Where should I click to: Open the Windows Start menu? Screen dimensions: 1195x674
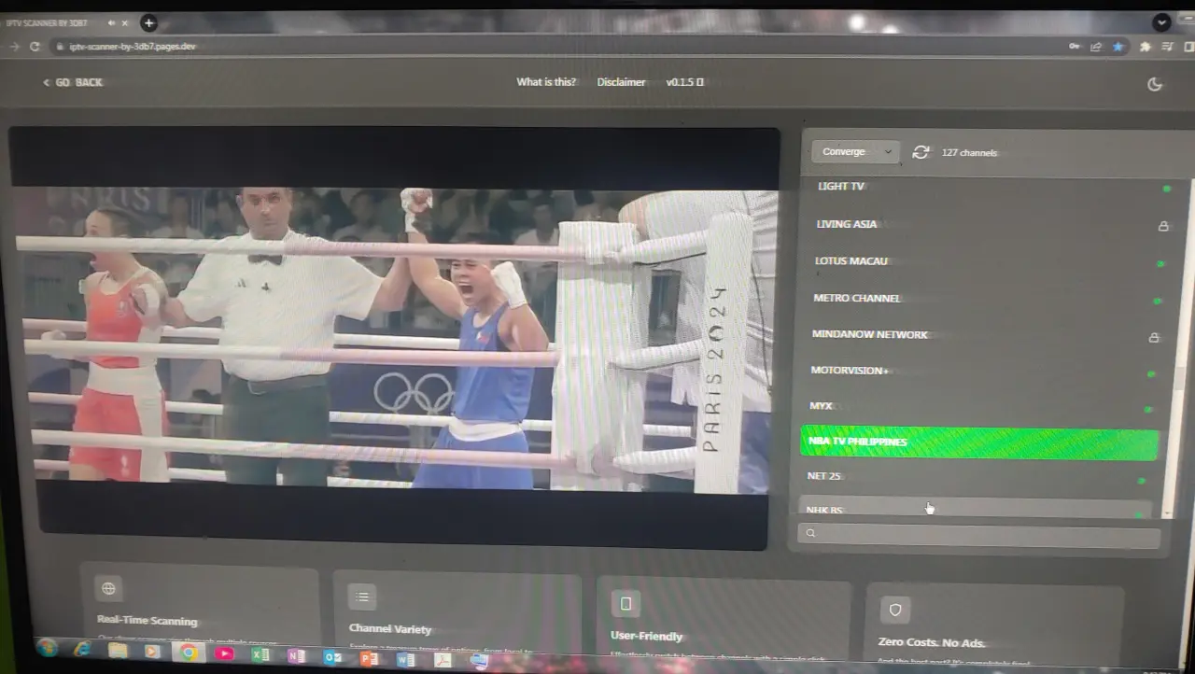pyautogui.click(x=47, y=648)
